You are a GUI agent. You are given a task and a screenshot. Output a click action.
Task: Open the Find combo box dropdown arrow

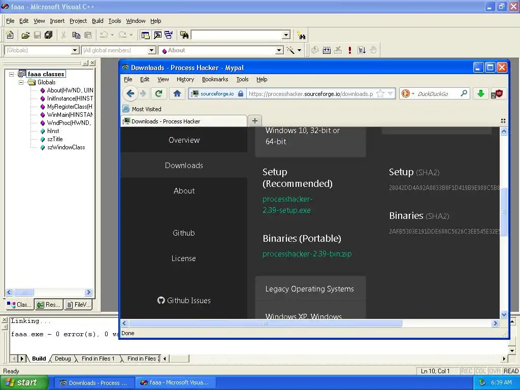coord(286,35)
